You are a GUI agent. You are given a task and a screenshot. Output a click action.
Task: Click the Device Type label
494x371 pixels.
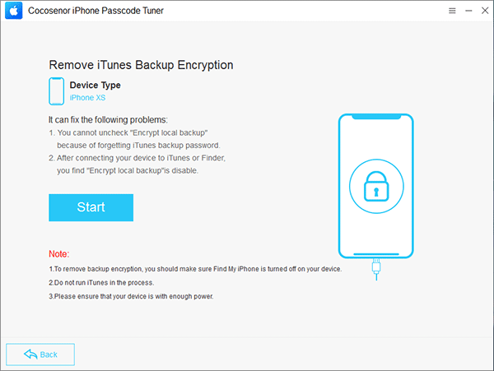96,85
